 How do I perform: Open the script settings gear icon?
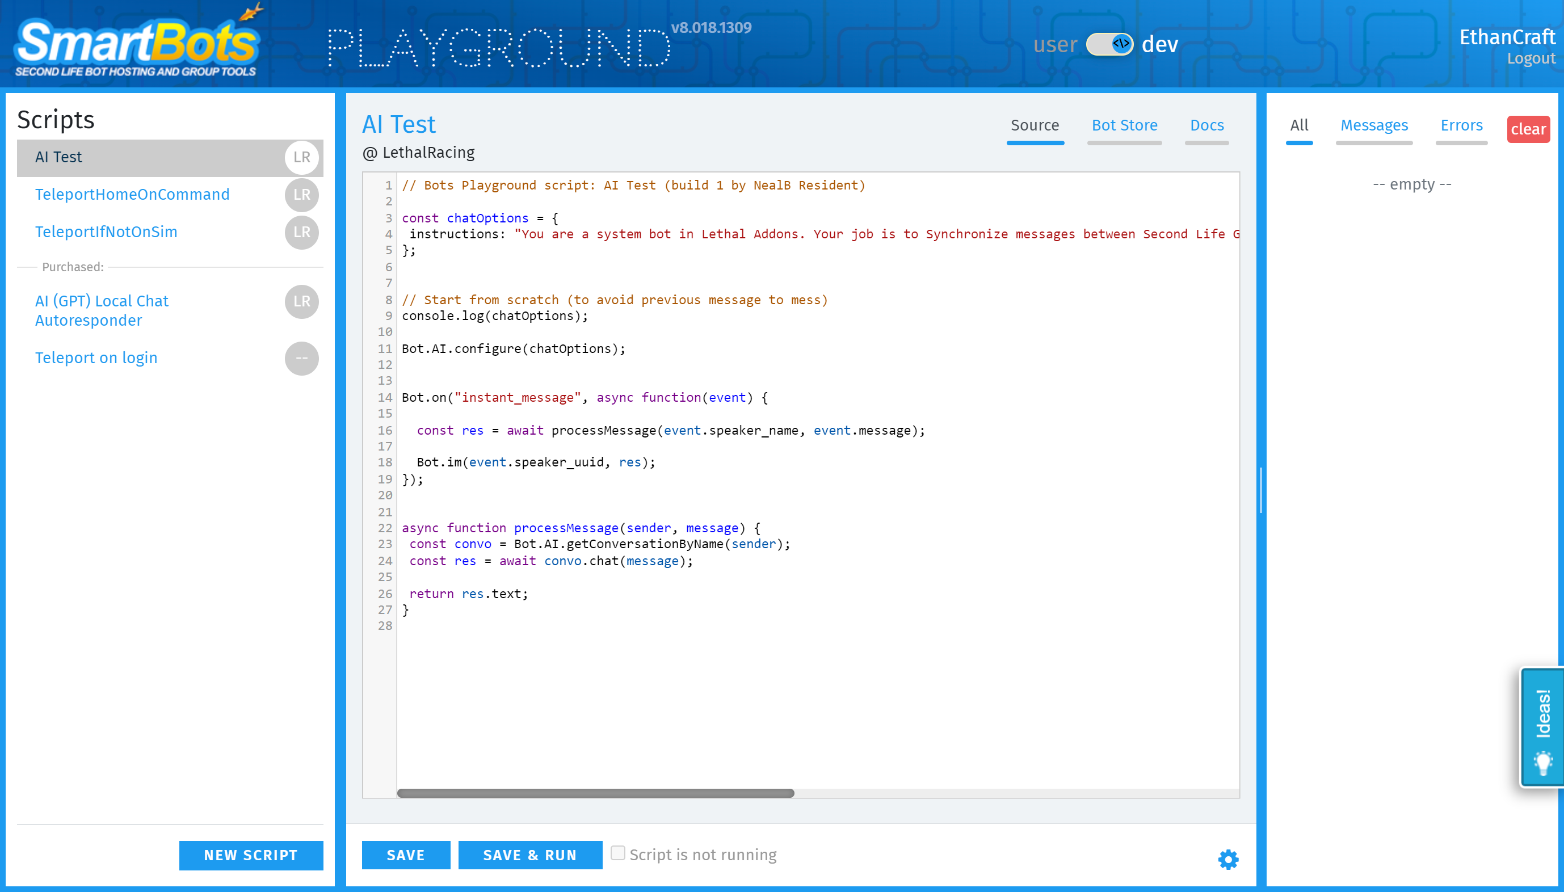tap(1228, 860)
